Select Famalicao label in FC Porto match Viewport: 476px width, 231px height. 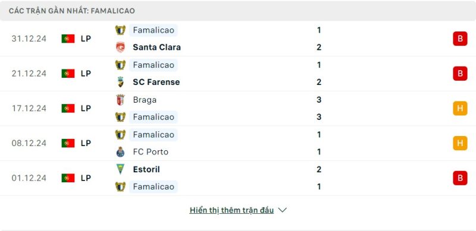(154, 135)
